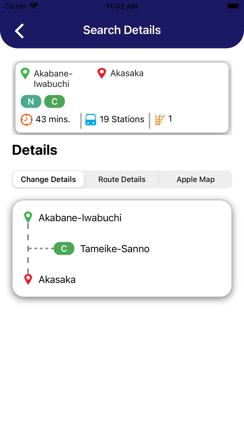
Task: Switch to Route Details view
Action: coord(122,179)
